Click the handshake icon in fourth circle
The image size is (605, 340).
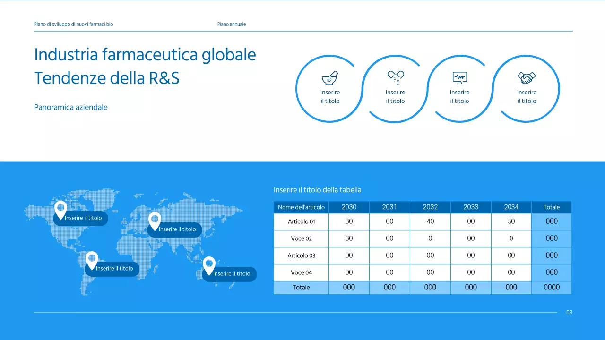click(526, 76)
